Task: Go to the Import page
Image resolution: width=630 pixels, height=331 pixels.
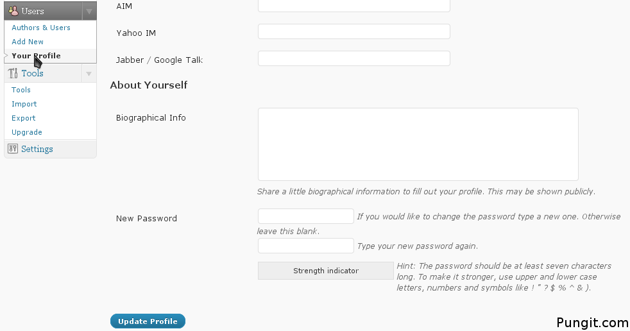Action: [x=24, y=104]
